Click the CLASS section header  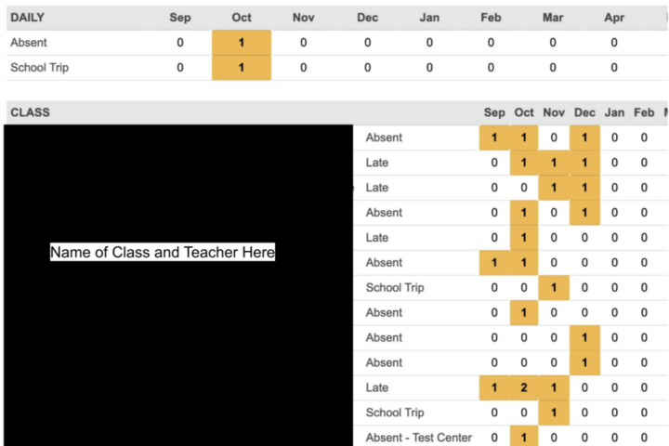point(30,112)
